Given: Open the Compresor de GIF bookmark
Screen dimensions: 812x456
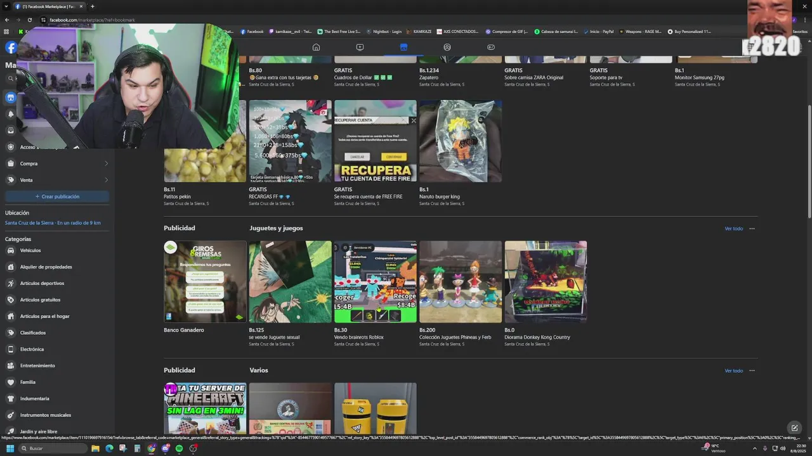Looking at the screenshot, I should 506,31.
